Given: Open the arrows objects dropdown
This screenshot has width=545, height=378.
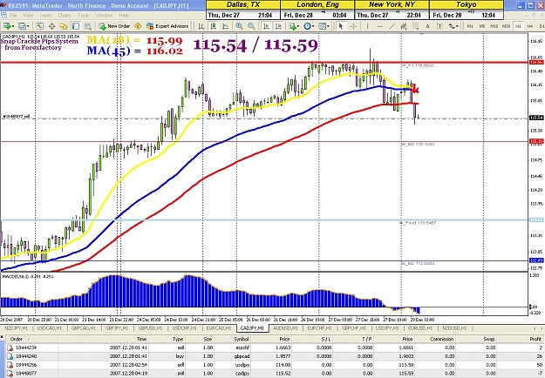Looking at the screenshot, I should click(453, 26).
